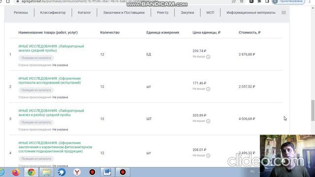The height and width of the screenshot is (177, 315).
Task: Open the browser extensions puzzle icon
Action: coord(259,1)
